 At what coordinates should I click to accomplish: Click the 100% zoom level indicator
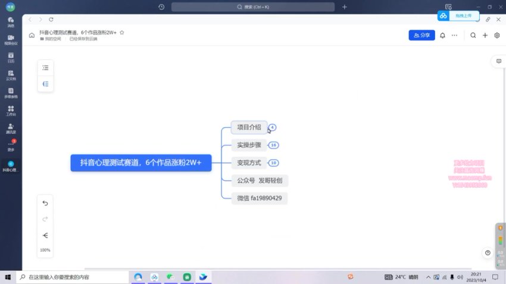tap(45, 250)
